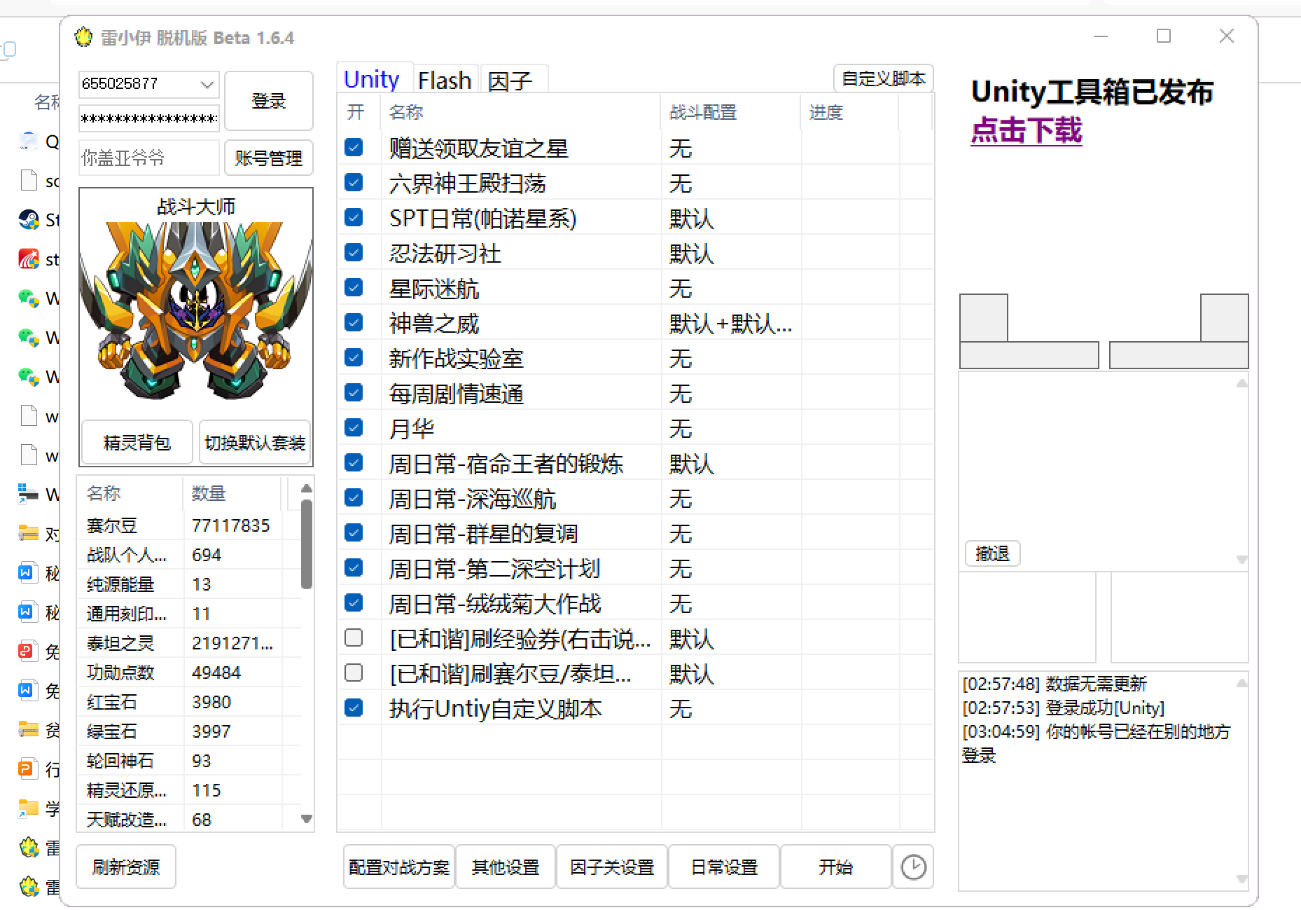Click the 轮回神石 resource row

[x=189, y=761]
